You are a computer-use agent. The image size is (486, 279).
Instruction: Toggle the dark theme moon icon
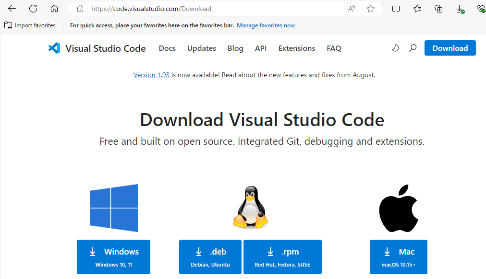[x=395, y=48]
